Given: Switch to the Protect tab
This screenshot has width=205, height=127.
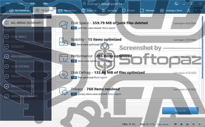Looking at the screenshot, I should click(128, 10).
